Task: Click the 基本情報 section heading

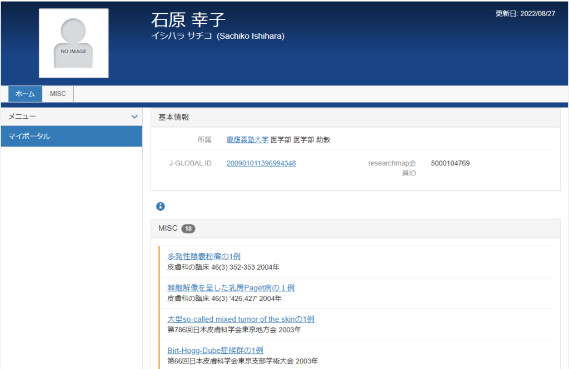Action: (174, 118)
